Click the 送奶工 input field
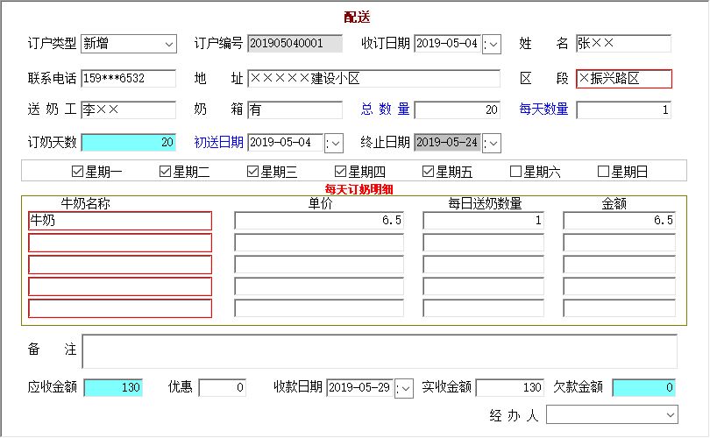 coord(129,109)
